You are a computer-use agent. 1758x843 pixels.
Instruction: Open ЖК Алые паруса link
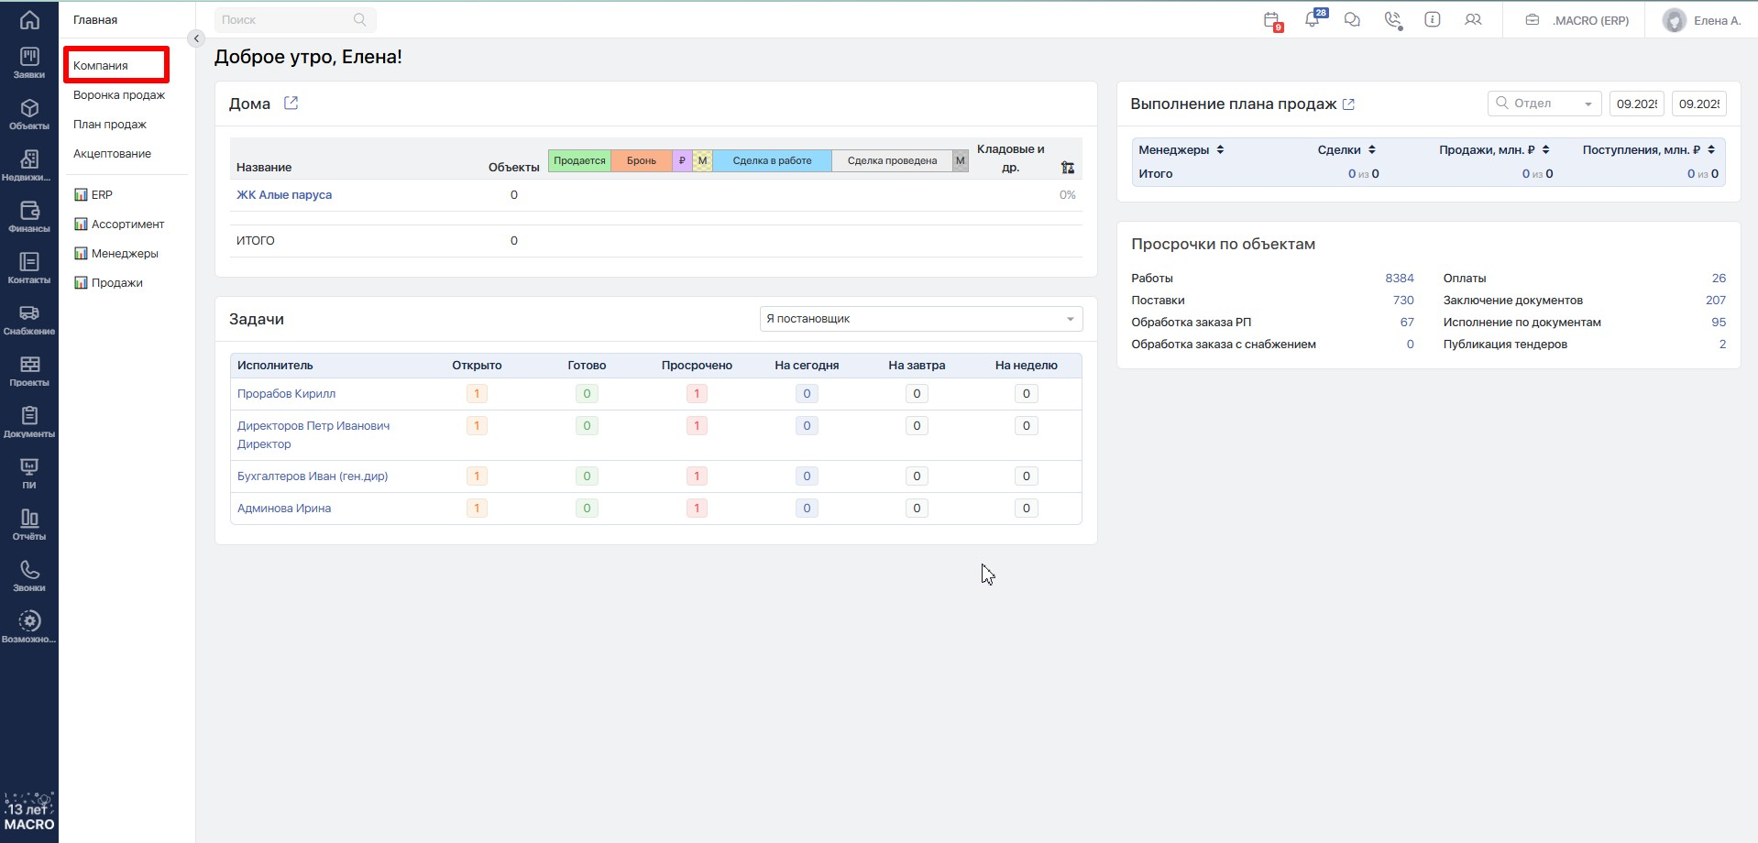point(284,195)
